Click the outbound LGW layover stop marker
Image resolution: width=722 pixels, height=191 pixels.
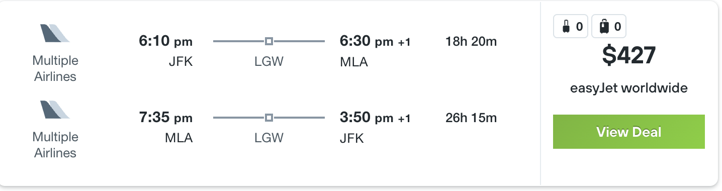coord(269,41)
